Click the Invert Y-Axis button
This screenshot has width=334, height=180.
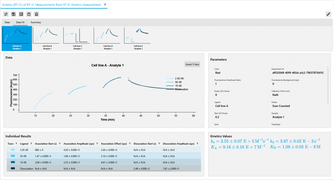coord(192,64)
